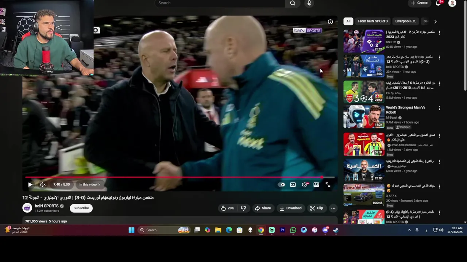The image size is (467, 262).
Task: Seek on the red video progress bar
Action: tap(180, 177)
